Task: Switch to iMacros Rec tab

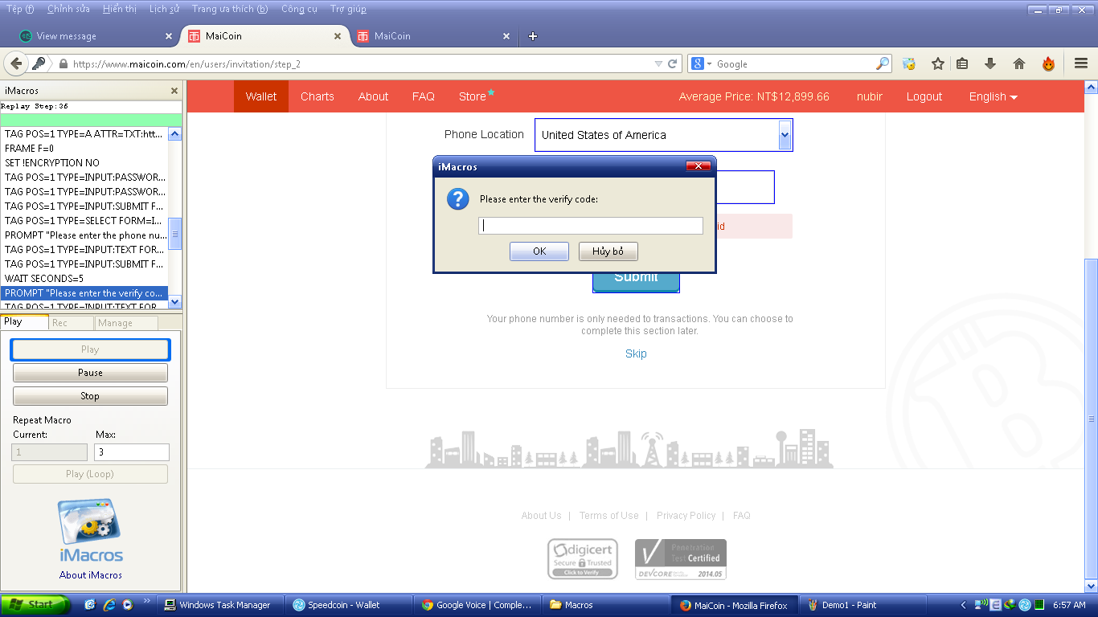Action: [71, 323]
